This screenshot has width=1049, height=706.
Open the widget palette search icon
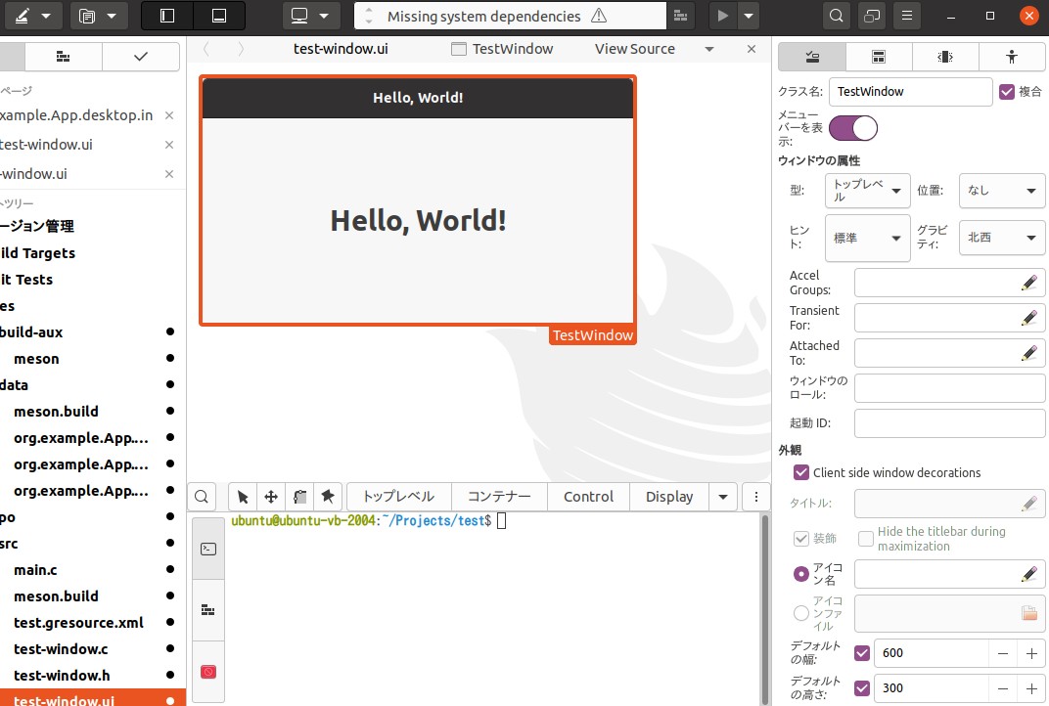click(202, 496)
